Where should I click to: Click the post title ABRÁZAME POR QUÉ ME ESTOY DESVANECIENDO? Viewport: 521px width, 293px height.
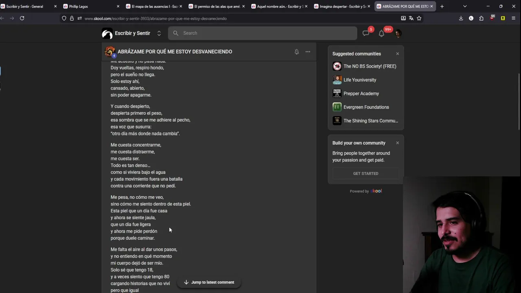pyautogui.click(x=175, y=52)
